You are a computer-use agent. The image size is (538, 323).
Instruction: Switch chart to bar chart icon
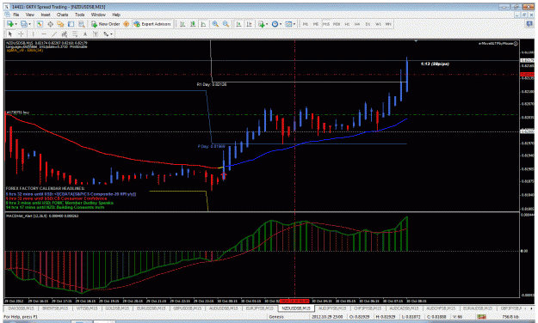(182, 24)
